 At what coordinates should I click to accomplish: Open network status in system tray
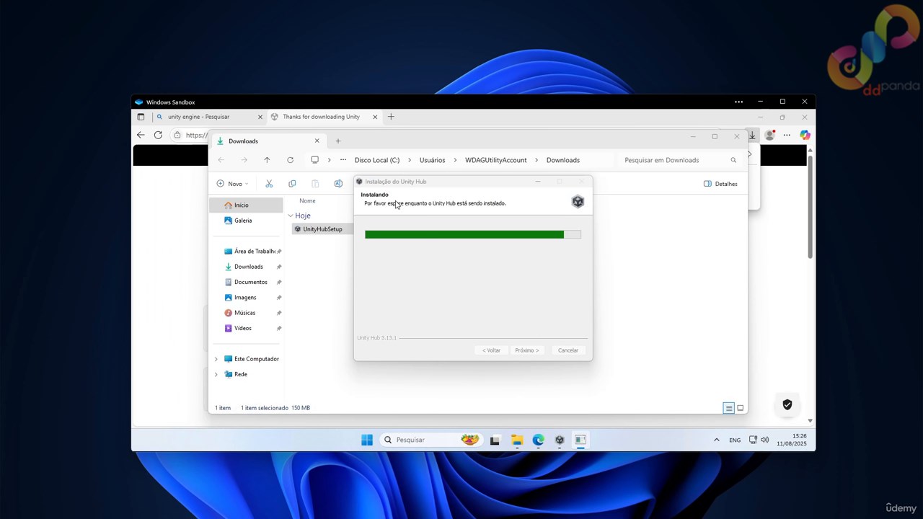coord(753,440)
